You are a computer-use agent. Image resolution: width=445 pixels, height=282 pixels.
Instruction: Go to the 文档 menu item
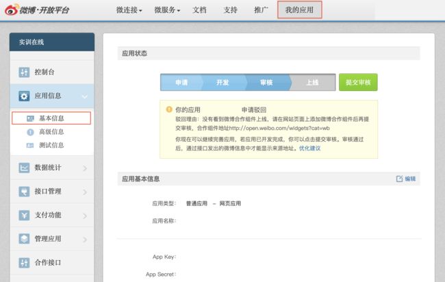[199, 10]
